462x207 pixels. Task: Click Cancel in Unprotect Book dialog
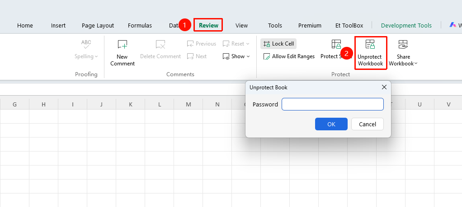click(368, 124)
